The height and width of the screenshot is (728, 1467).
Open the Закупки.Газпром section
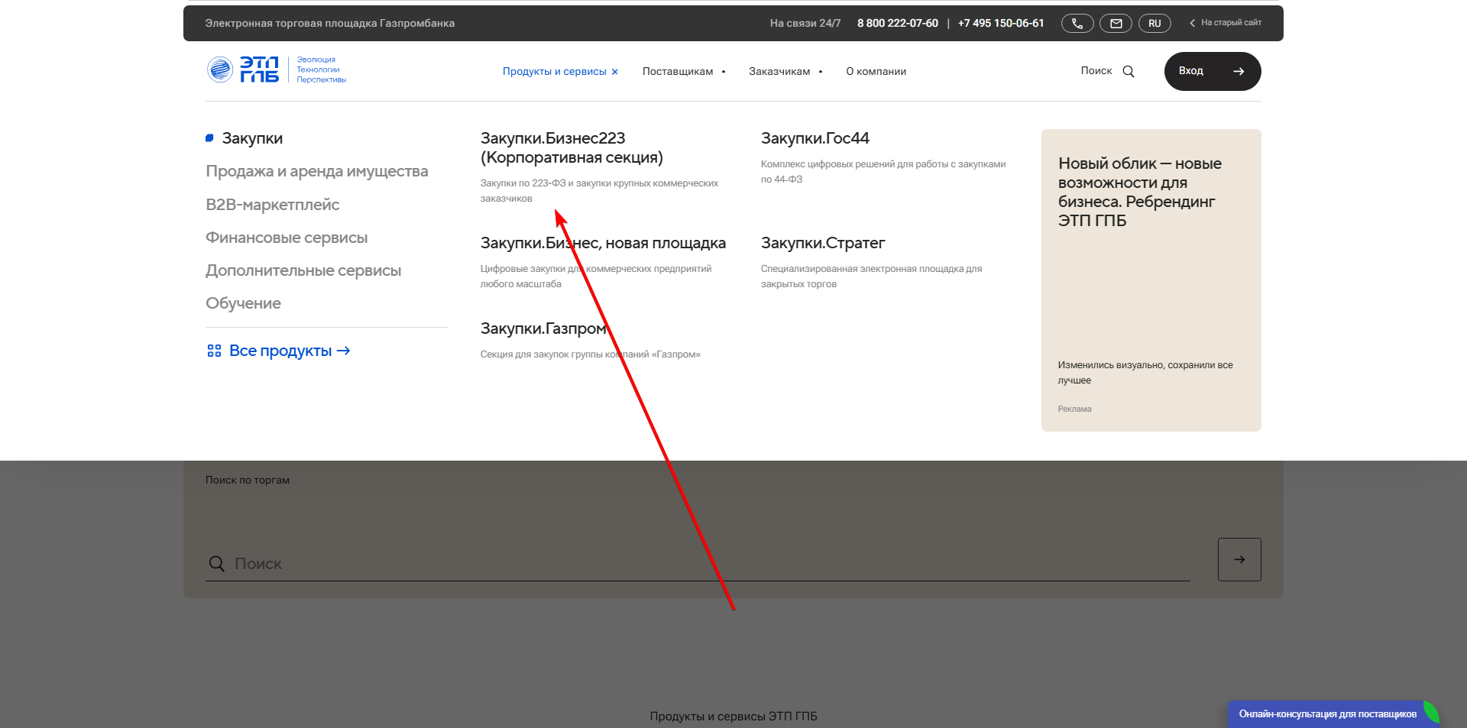point(543,328)
